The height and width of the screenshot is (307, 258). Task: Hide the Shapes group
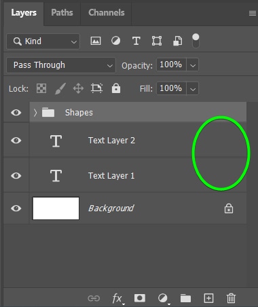click(16, 113)
